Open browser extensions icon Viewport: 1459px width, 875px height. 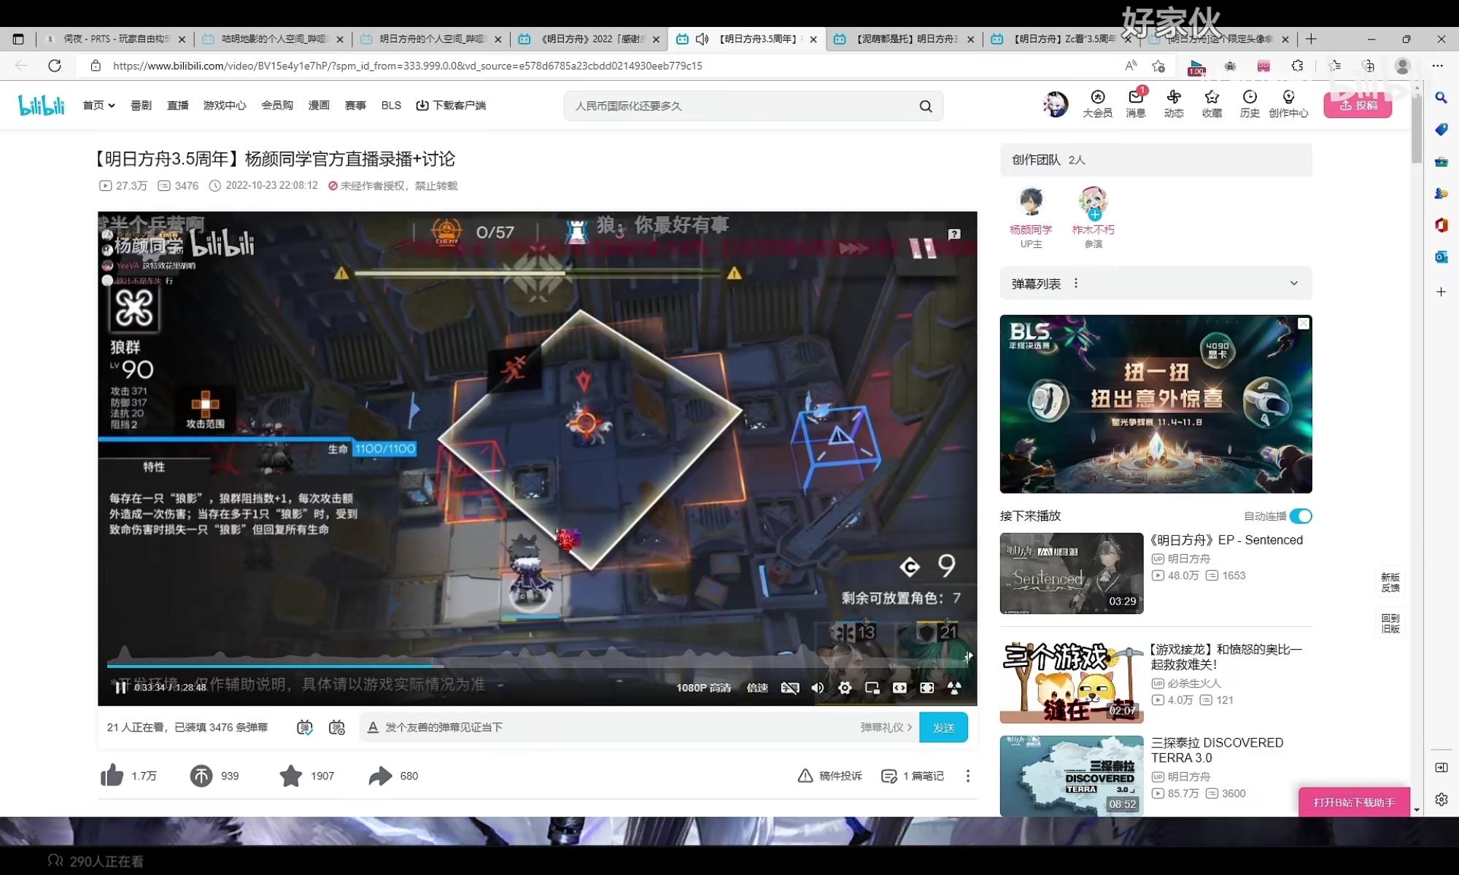coord(1297,66)
